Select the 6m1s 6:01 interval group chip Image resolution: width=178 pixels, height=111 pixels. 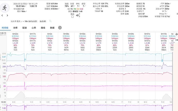pos(33,21)
